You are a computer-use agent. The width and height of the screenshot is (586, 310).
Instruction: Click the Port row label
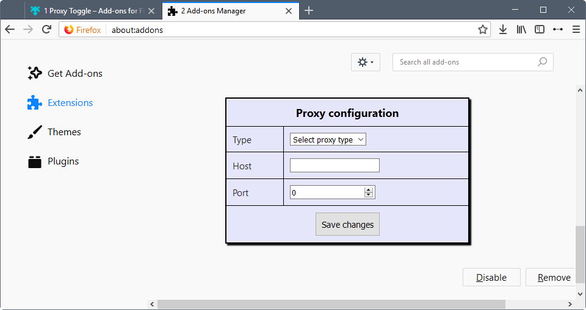coord(241,193)
